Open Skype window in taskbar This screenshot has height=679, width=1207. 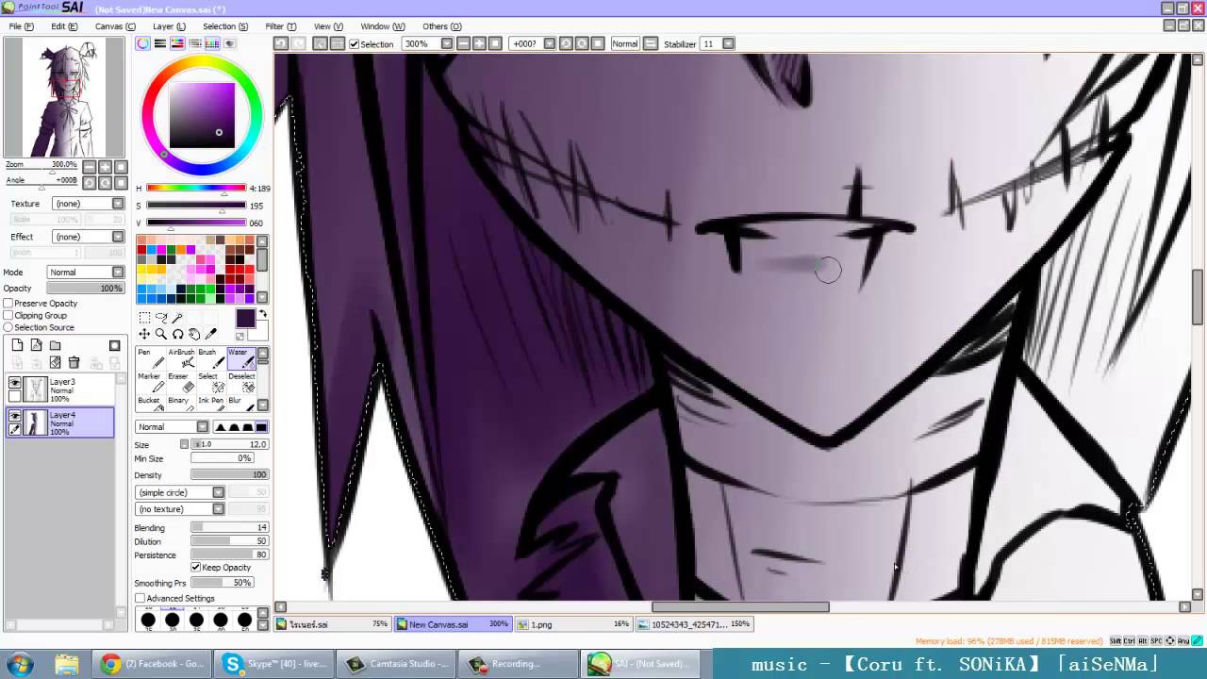[x=275, y=664]
